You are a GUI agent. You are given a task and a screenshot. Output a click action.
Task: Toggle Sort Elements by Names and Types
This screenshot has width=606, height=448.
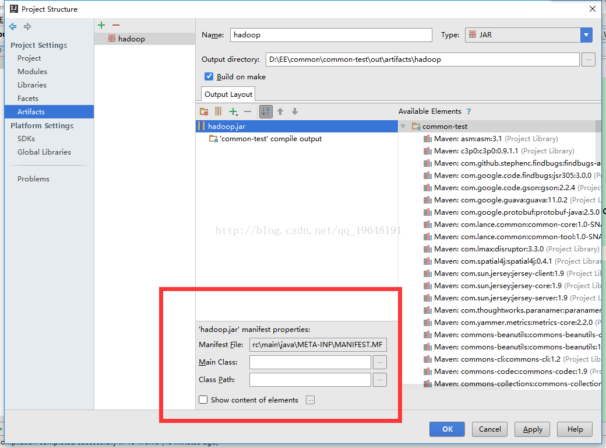click(x=266, y=111)
